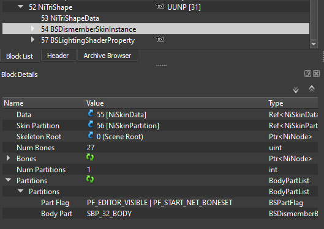The image size is (324, 229).
Task: Select the Num Bones value 27
Action: (91, 148)
